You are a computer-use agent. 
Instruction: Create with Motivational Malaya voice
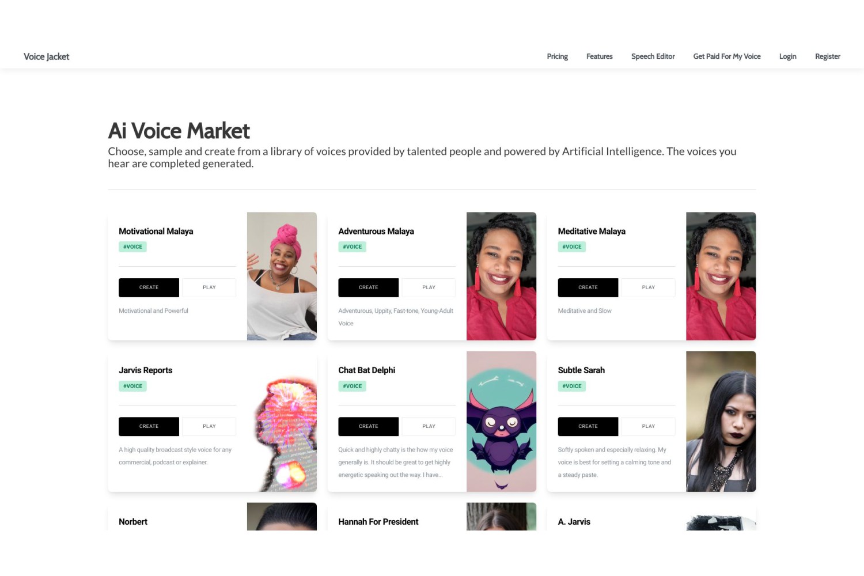pos(149,287)
